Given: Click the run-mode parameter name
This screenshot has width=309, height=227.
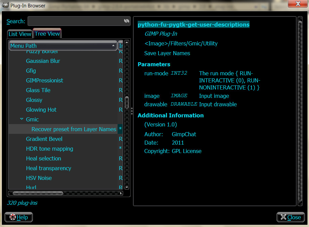Looking at the screenshot, I should pyautogui.click(x=156, y=73).
